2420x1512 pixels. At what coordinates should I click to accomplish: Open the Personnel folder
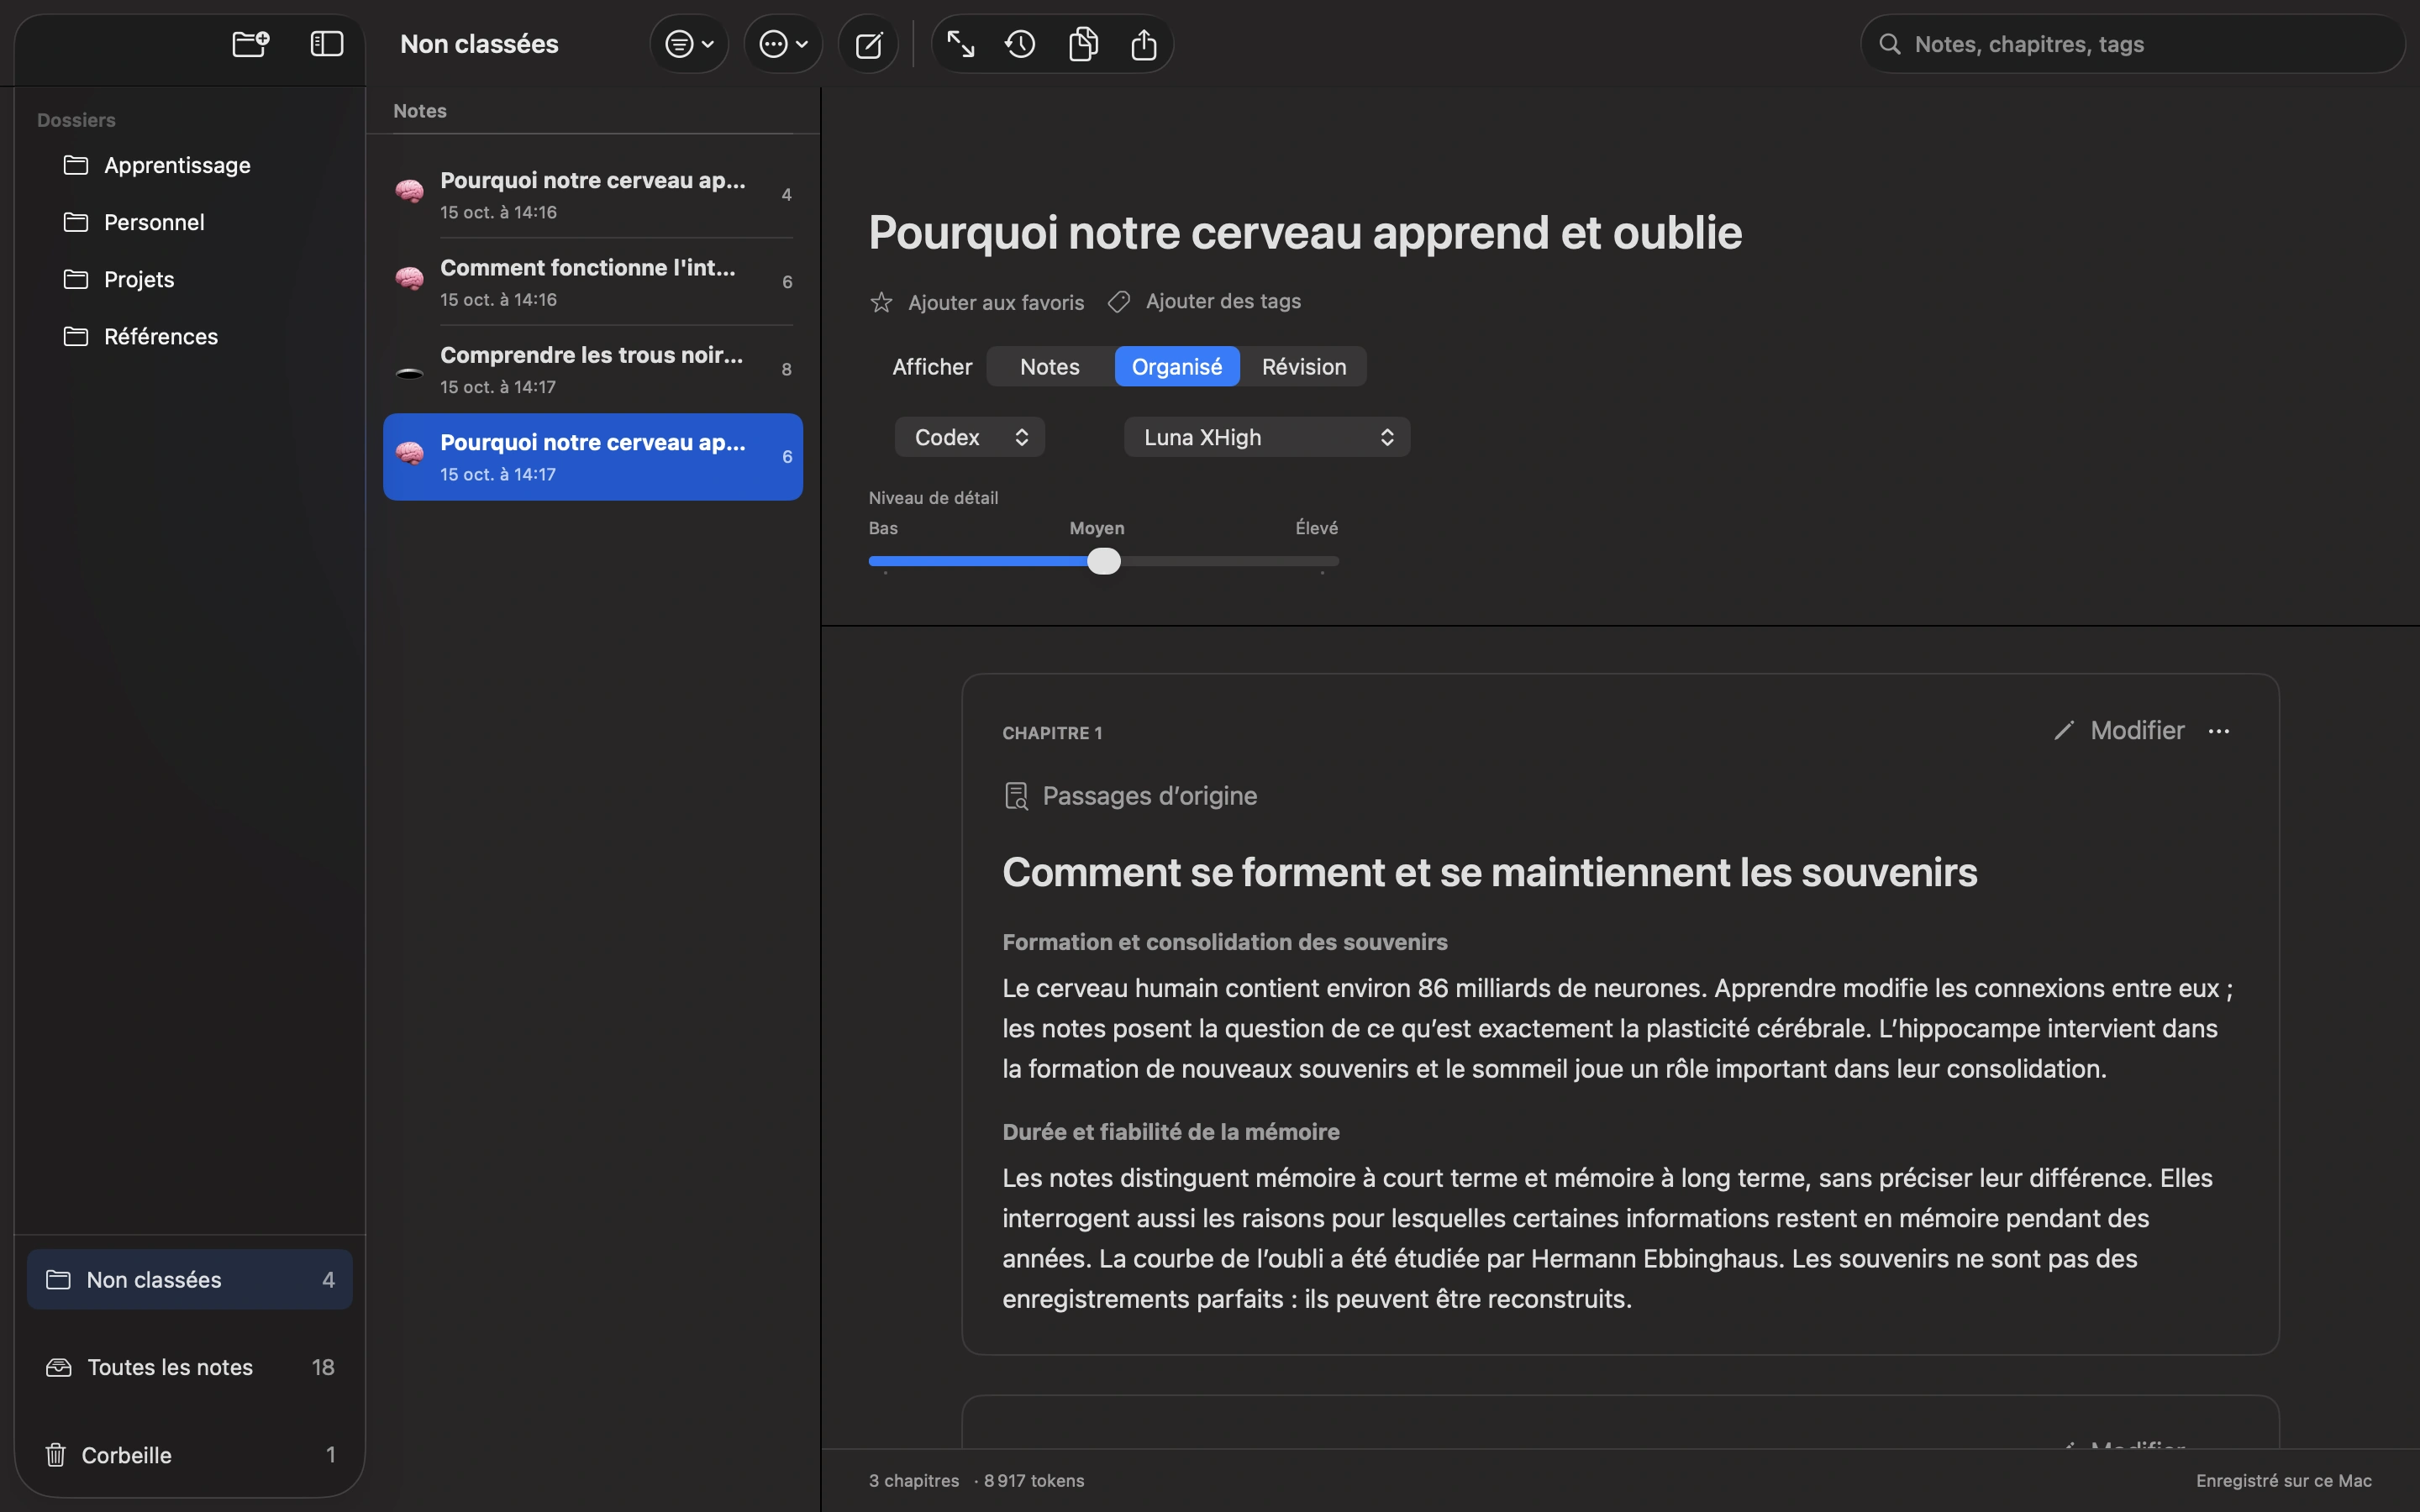tap(190, 222)
